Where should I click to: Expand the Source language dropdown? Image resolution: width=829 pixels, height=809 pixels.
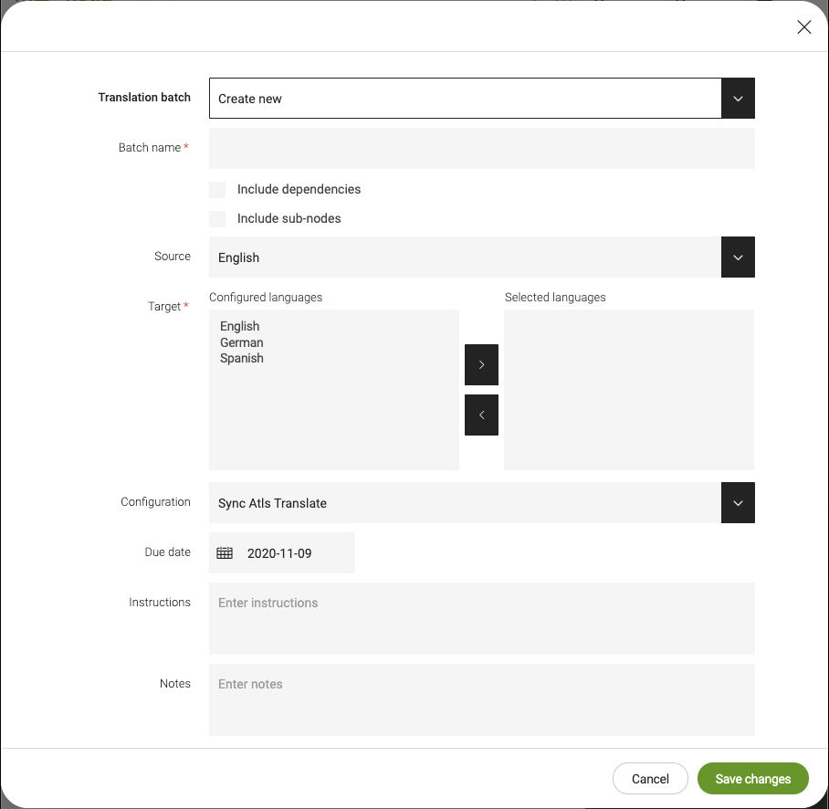point(738,257)
